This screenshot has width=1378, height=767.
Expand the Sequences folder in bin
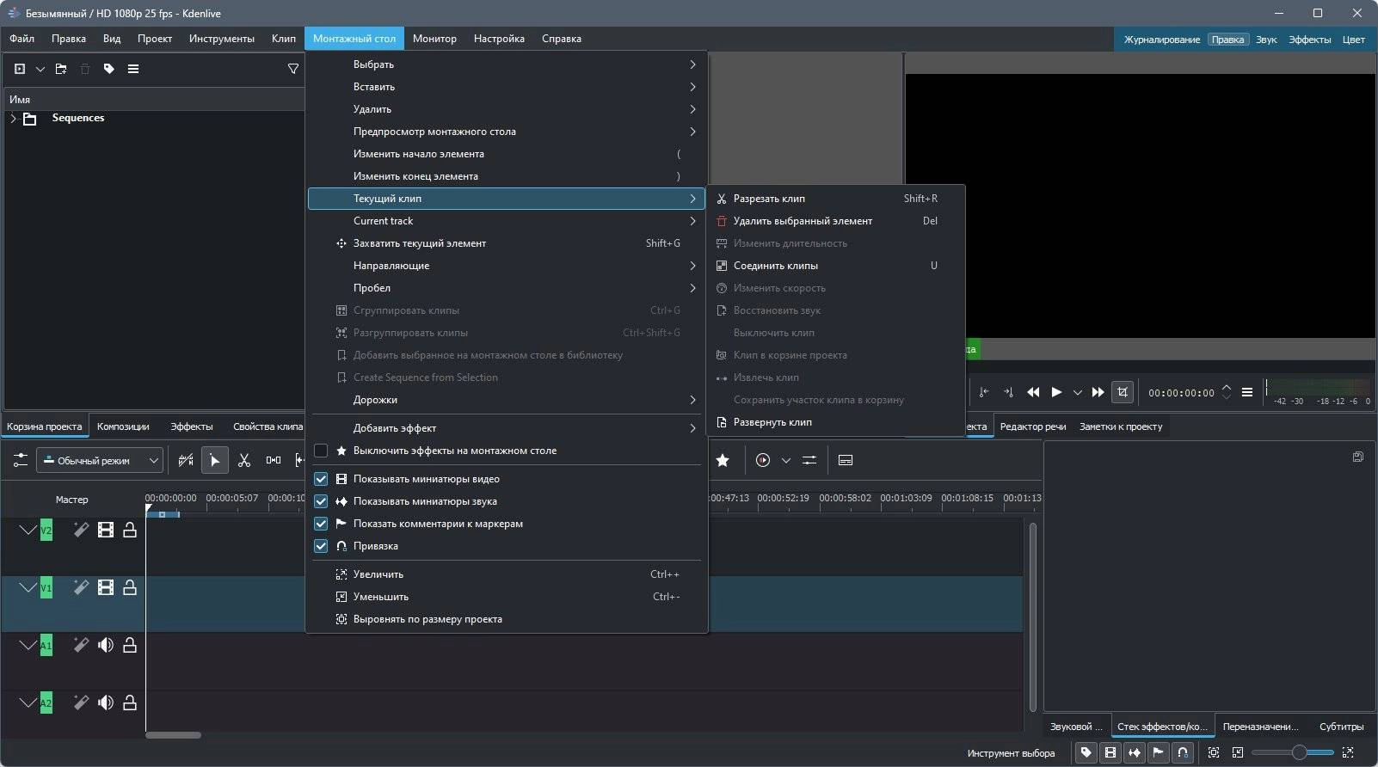pos(13,119)
